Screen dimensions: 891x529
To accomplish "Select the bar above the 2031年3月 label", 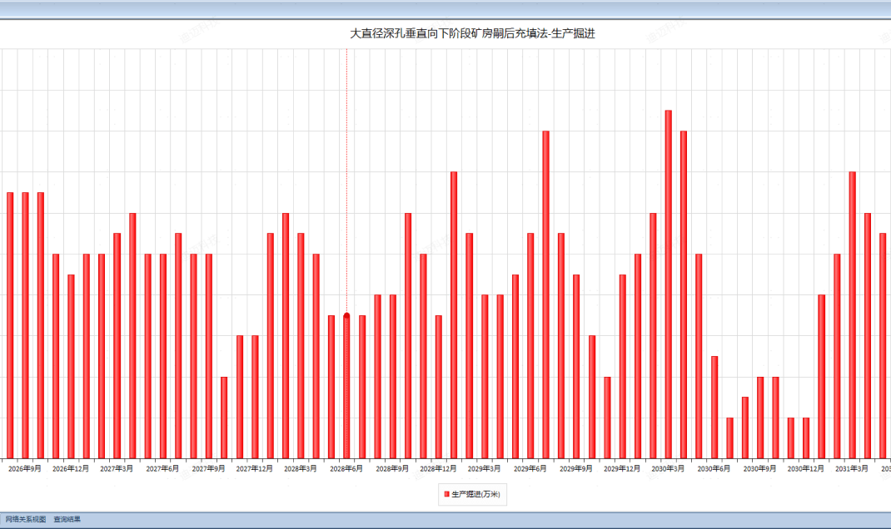I will (853, 315).
